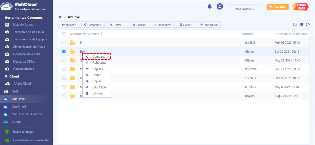Click the Feb 16 2022 15:40 date
The height and width of the screenshot is (145, 315).
click(x=287, y=42)
